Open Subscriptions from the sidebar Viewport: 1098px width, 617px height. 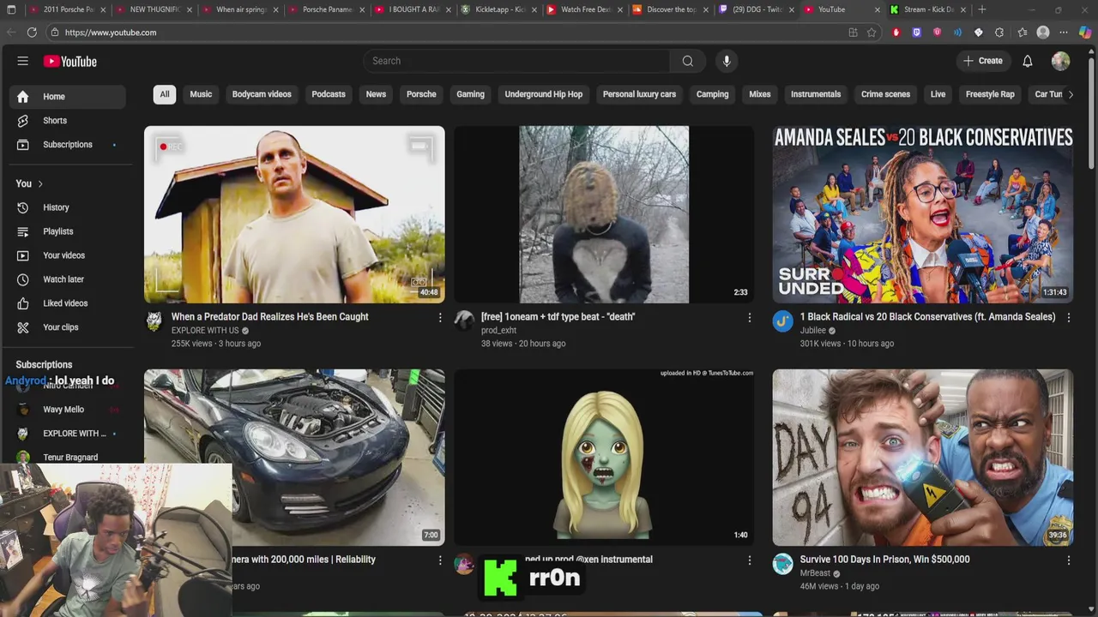click(x=67, y=145)
